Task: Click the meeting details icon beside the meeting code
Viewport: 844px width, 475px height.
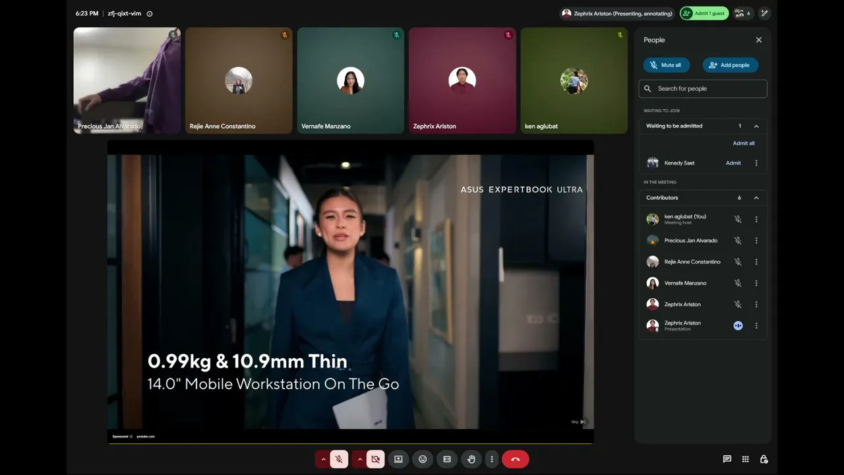Action: click(150, 13)
